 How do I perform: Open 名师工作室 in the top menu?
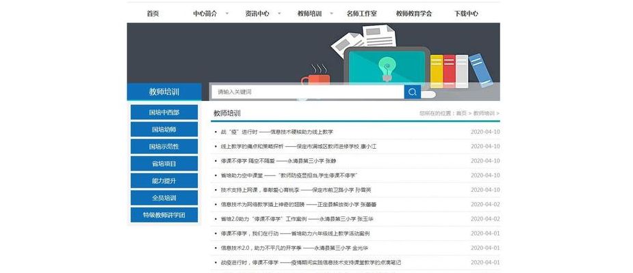pyautogui.click(x=362, y=13)
